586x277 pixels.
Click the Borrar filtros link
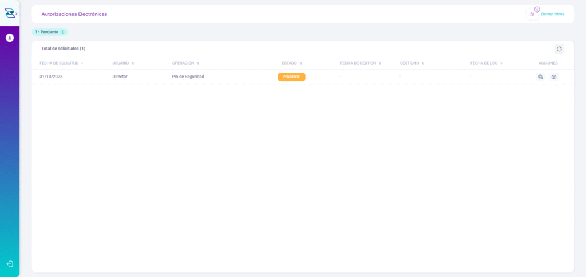(552, 14)
